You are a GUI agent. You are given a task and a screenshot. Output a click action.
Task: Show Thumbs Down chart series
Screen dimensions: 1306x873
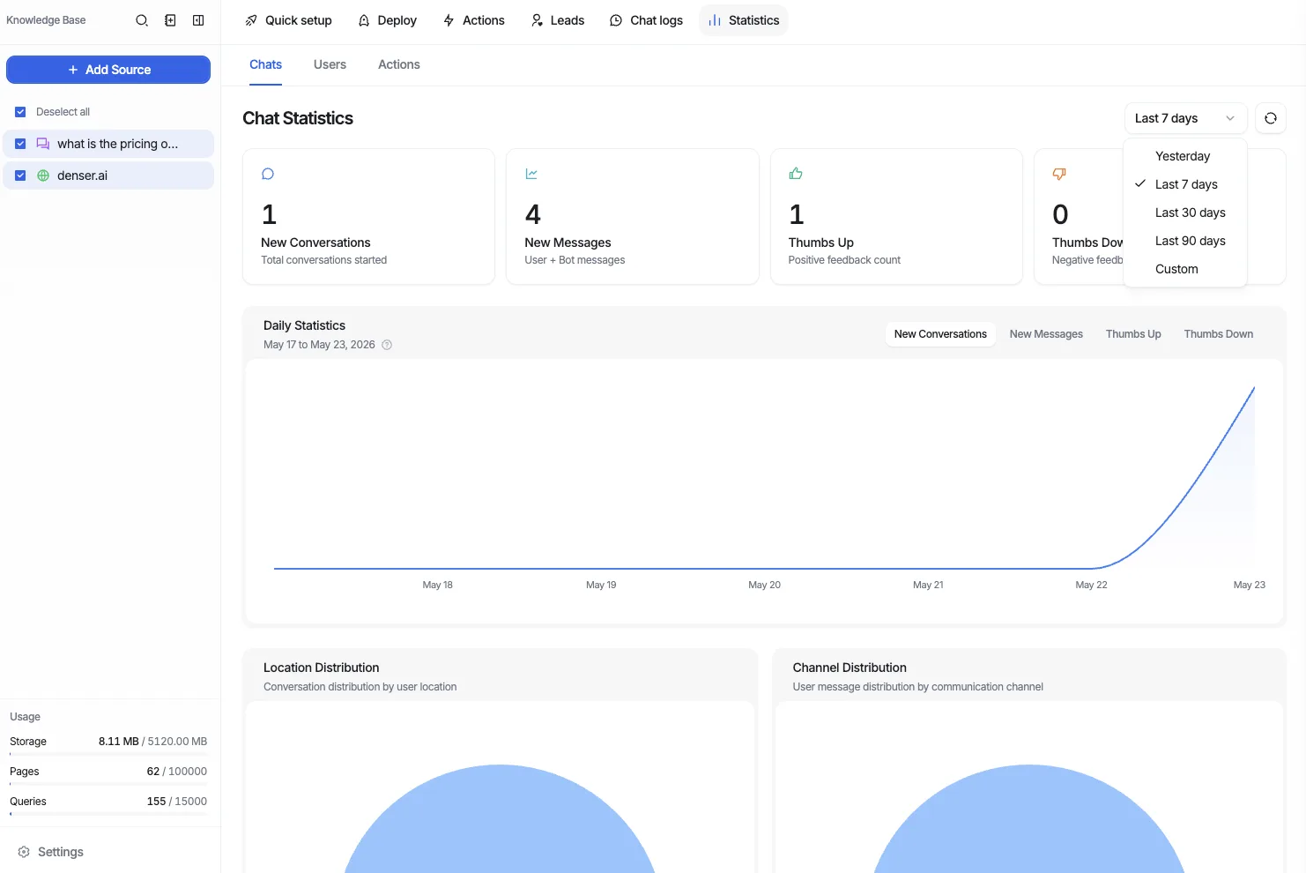1218,334
